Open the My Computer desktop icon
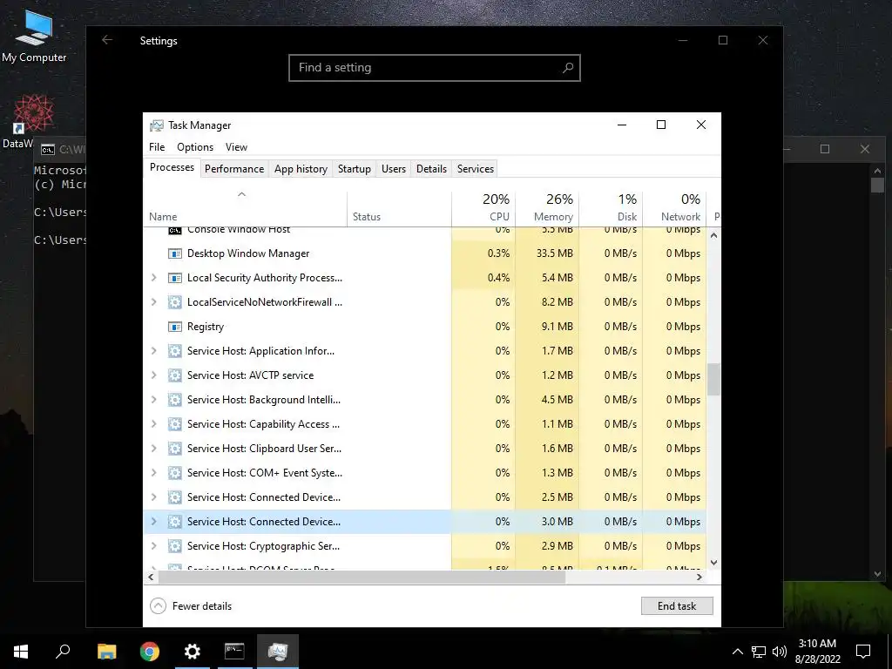 (x=34, y=36)
